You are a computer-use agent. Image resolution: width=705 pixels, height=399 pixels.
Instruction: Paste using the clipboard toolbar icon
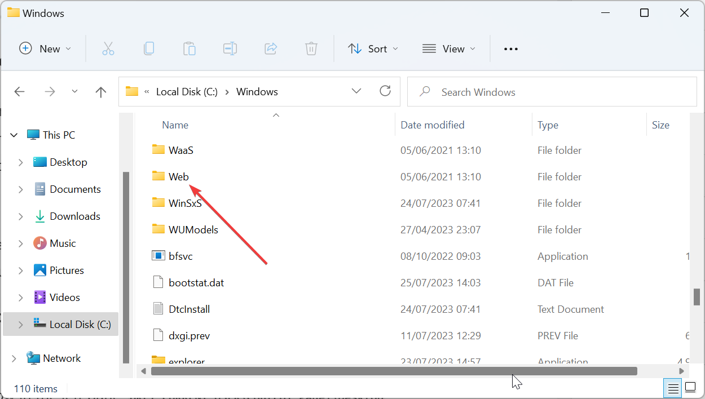point(190,48)
